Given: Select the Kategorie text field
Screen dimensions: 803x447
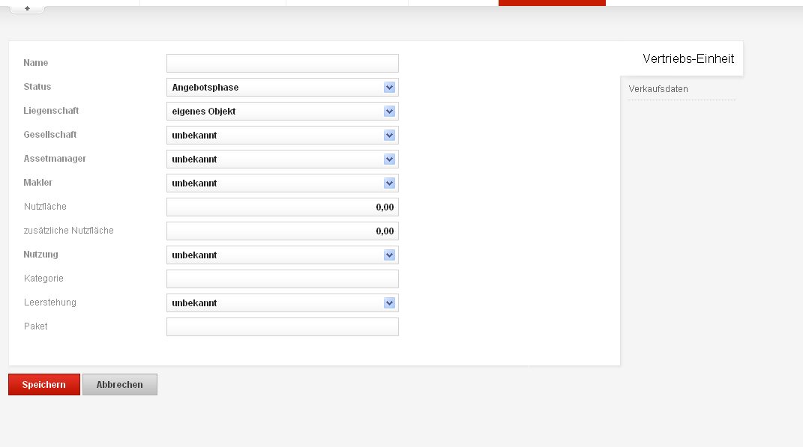Looking at the screenshot, I should point(282,279).
